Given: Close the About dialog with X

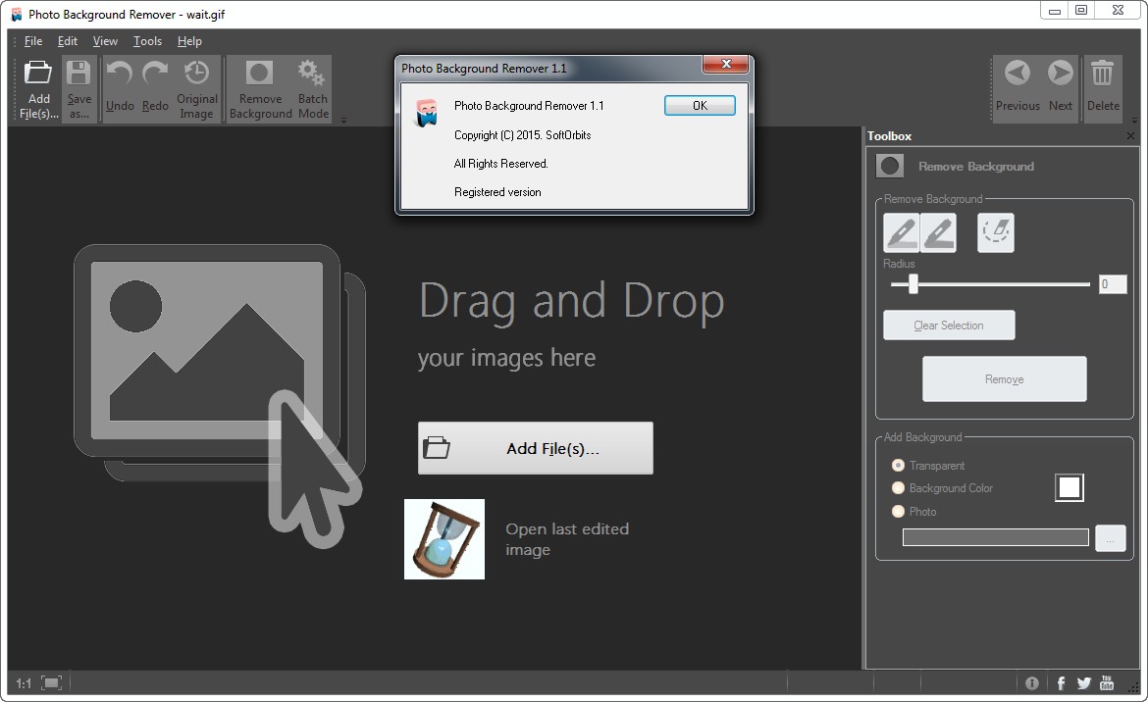Looking at the screenshot, I should coord(725,65).
